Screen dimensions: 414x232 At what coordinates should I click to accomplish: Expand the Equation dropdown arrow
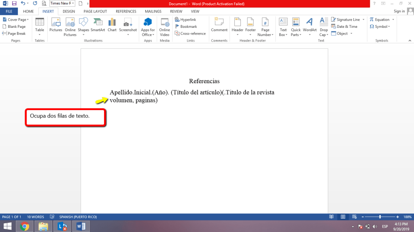(393, 20)
